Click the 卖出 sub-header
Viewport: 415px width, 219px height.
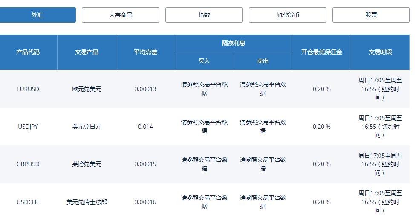pos(263,61)
